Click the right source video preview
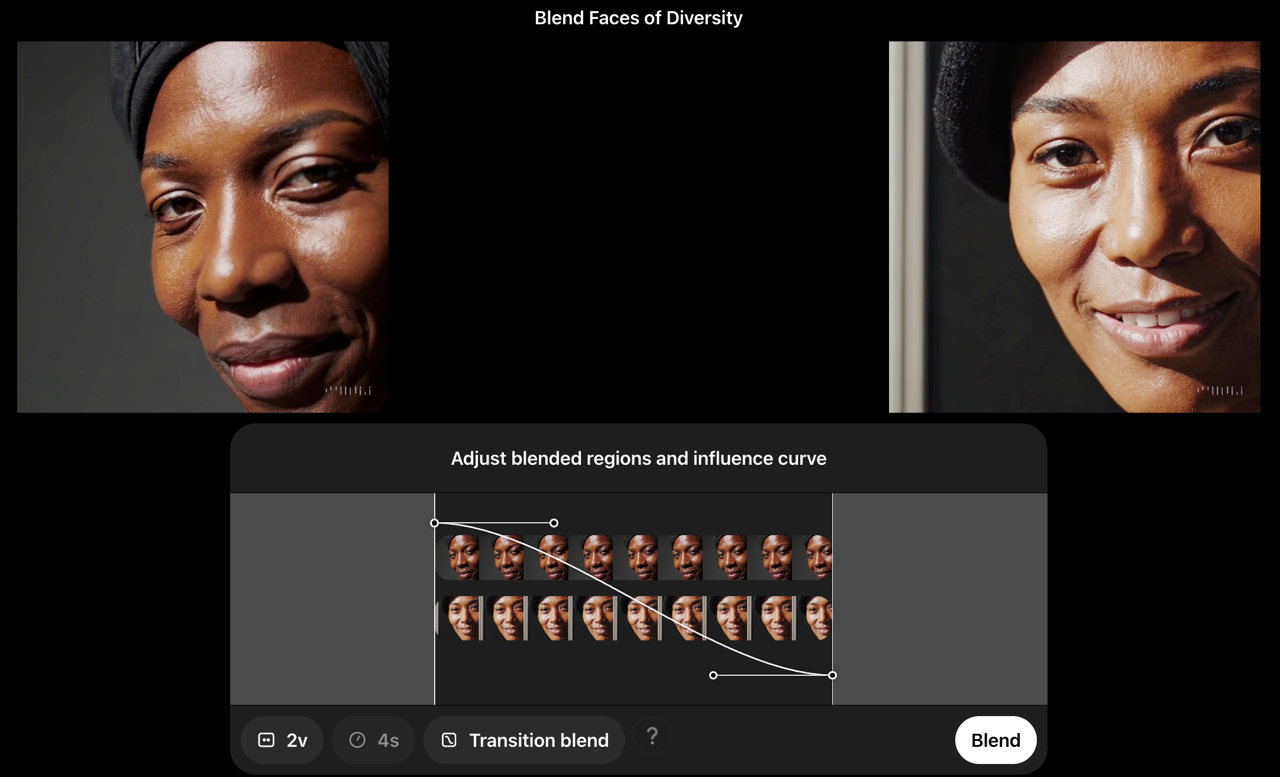 point(1074,226)
